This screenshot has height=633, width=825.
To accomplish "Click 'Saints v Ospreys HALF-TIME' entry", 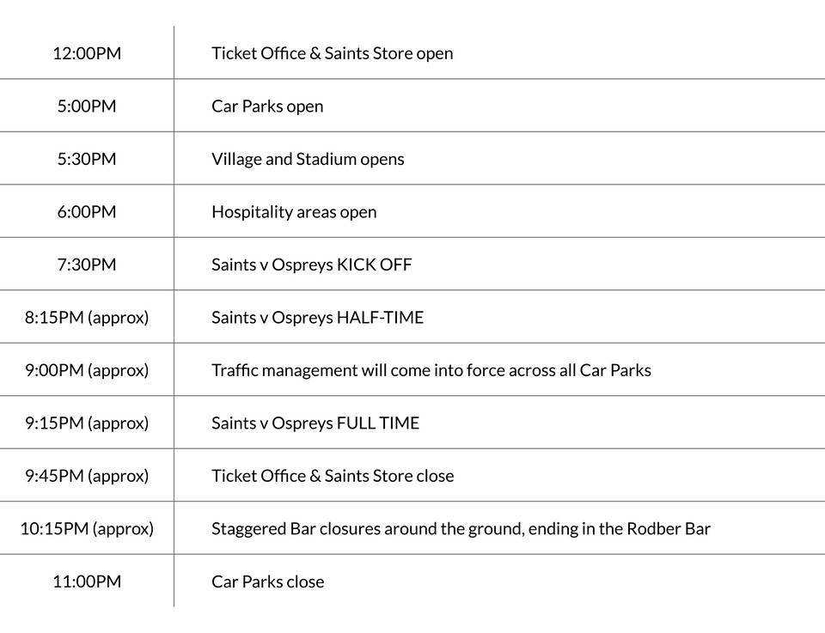I will click(317, 318).
